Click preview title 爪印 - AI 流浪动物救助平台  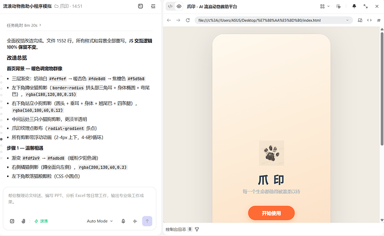click(x=212, y=7)
